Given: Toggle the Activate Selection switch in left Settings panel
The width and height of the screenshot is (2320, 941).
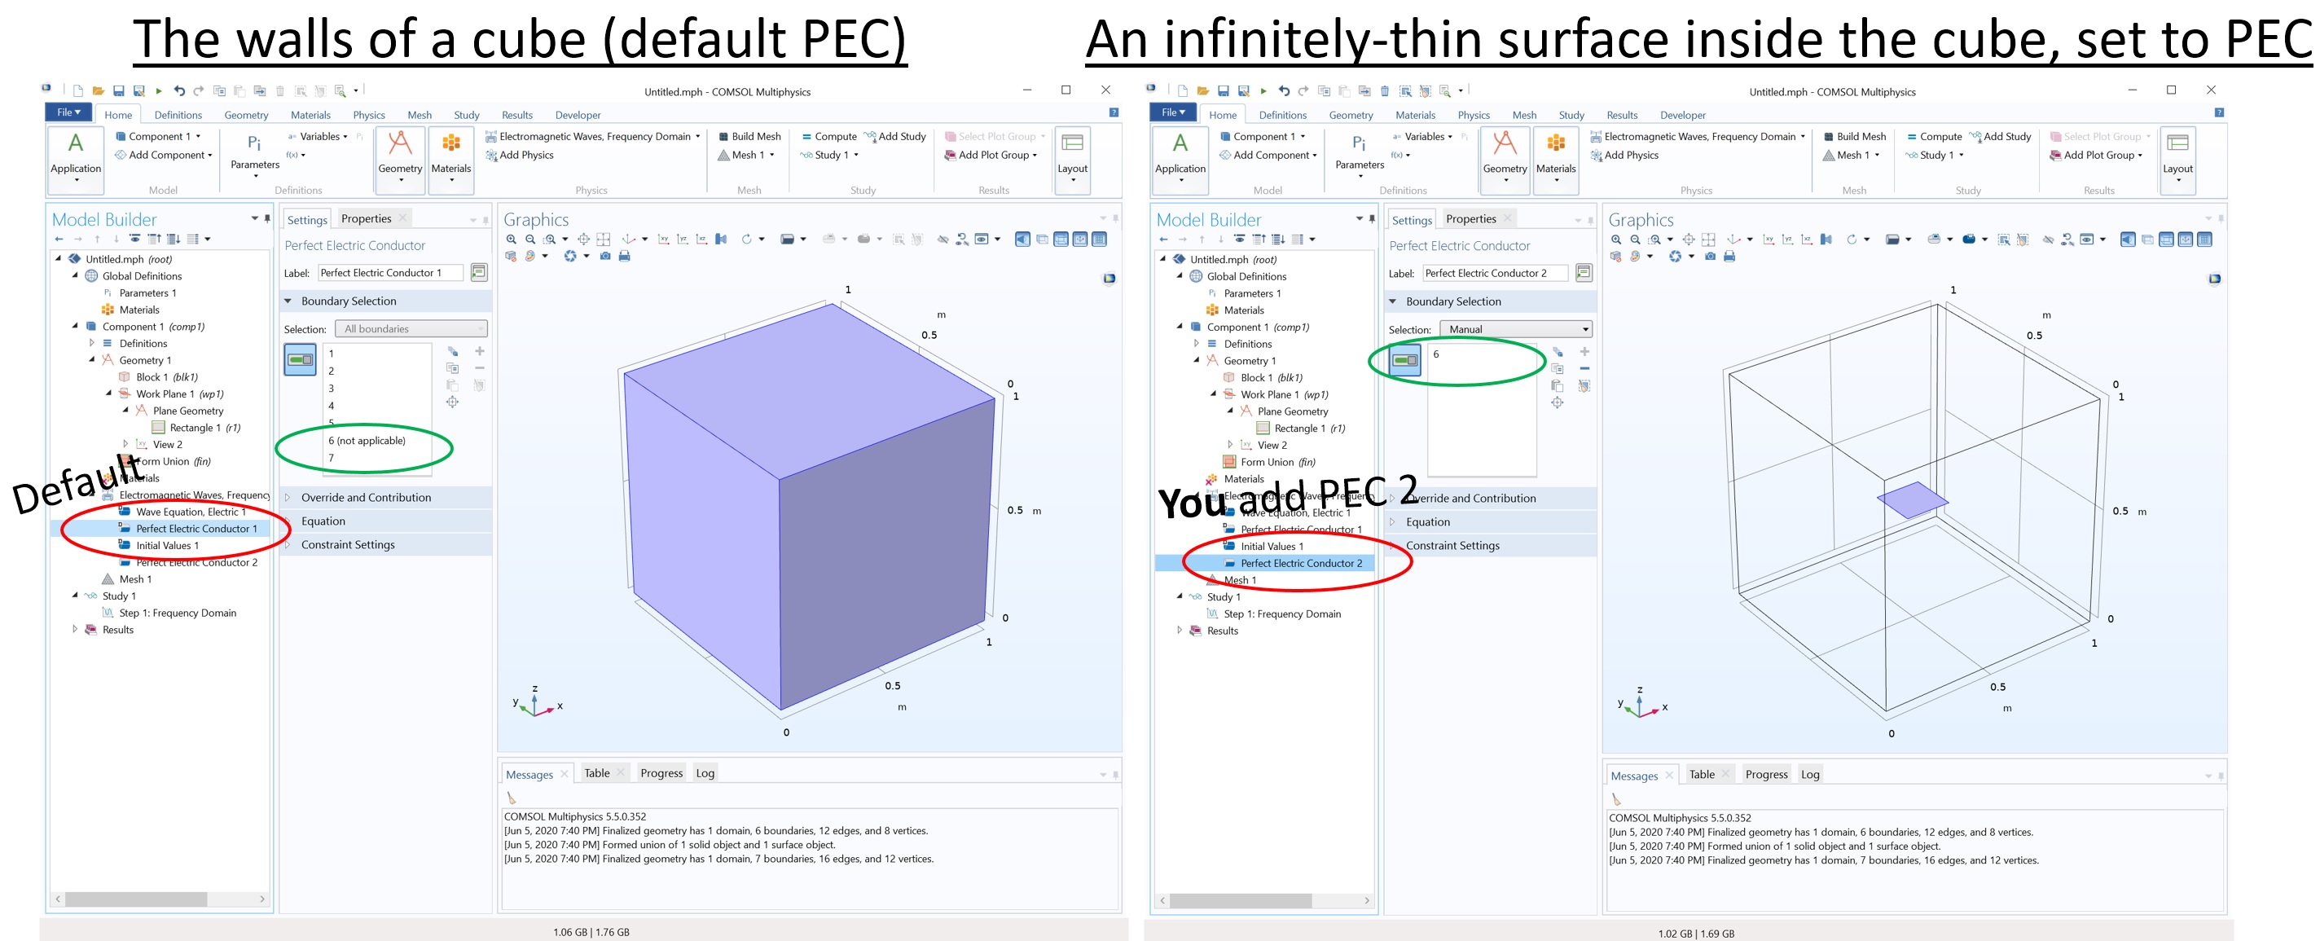Looking at the screenshot, I should [300, 359].
